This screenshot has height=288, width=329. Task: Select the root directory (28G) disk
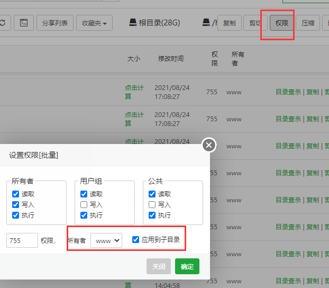coord(154,22)
